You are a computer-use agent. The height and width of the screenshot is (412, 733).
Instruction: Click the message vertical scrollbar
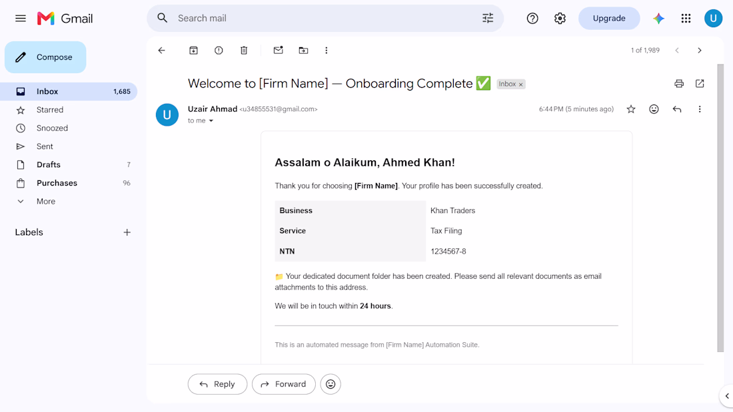point(720,208)
